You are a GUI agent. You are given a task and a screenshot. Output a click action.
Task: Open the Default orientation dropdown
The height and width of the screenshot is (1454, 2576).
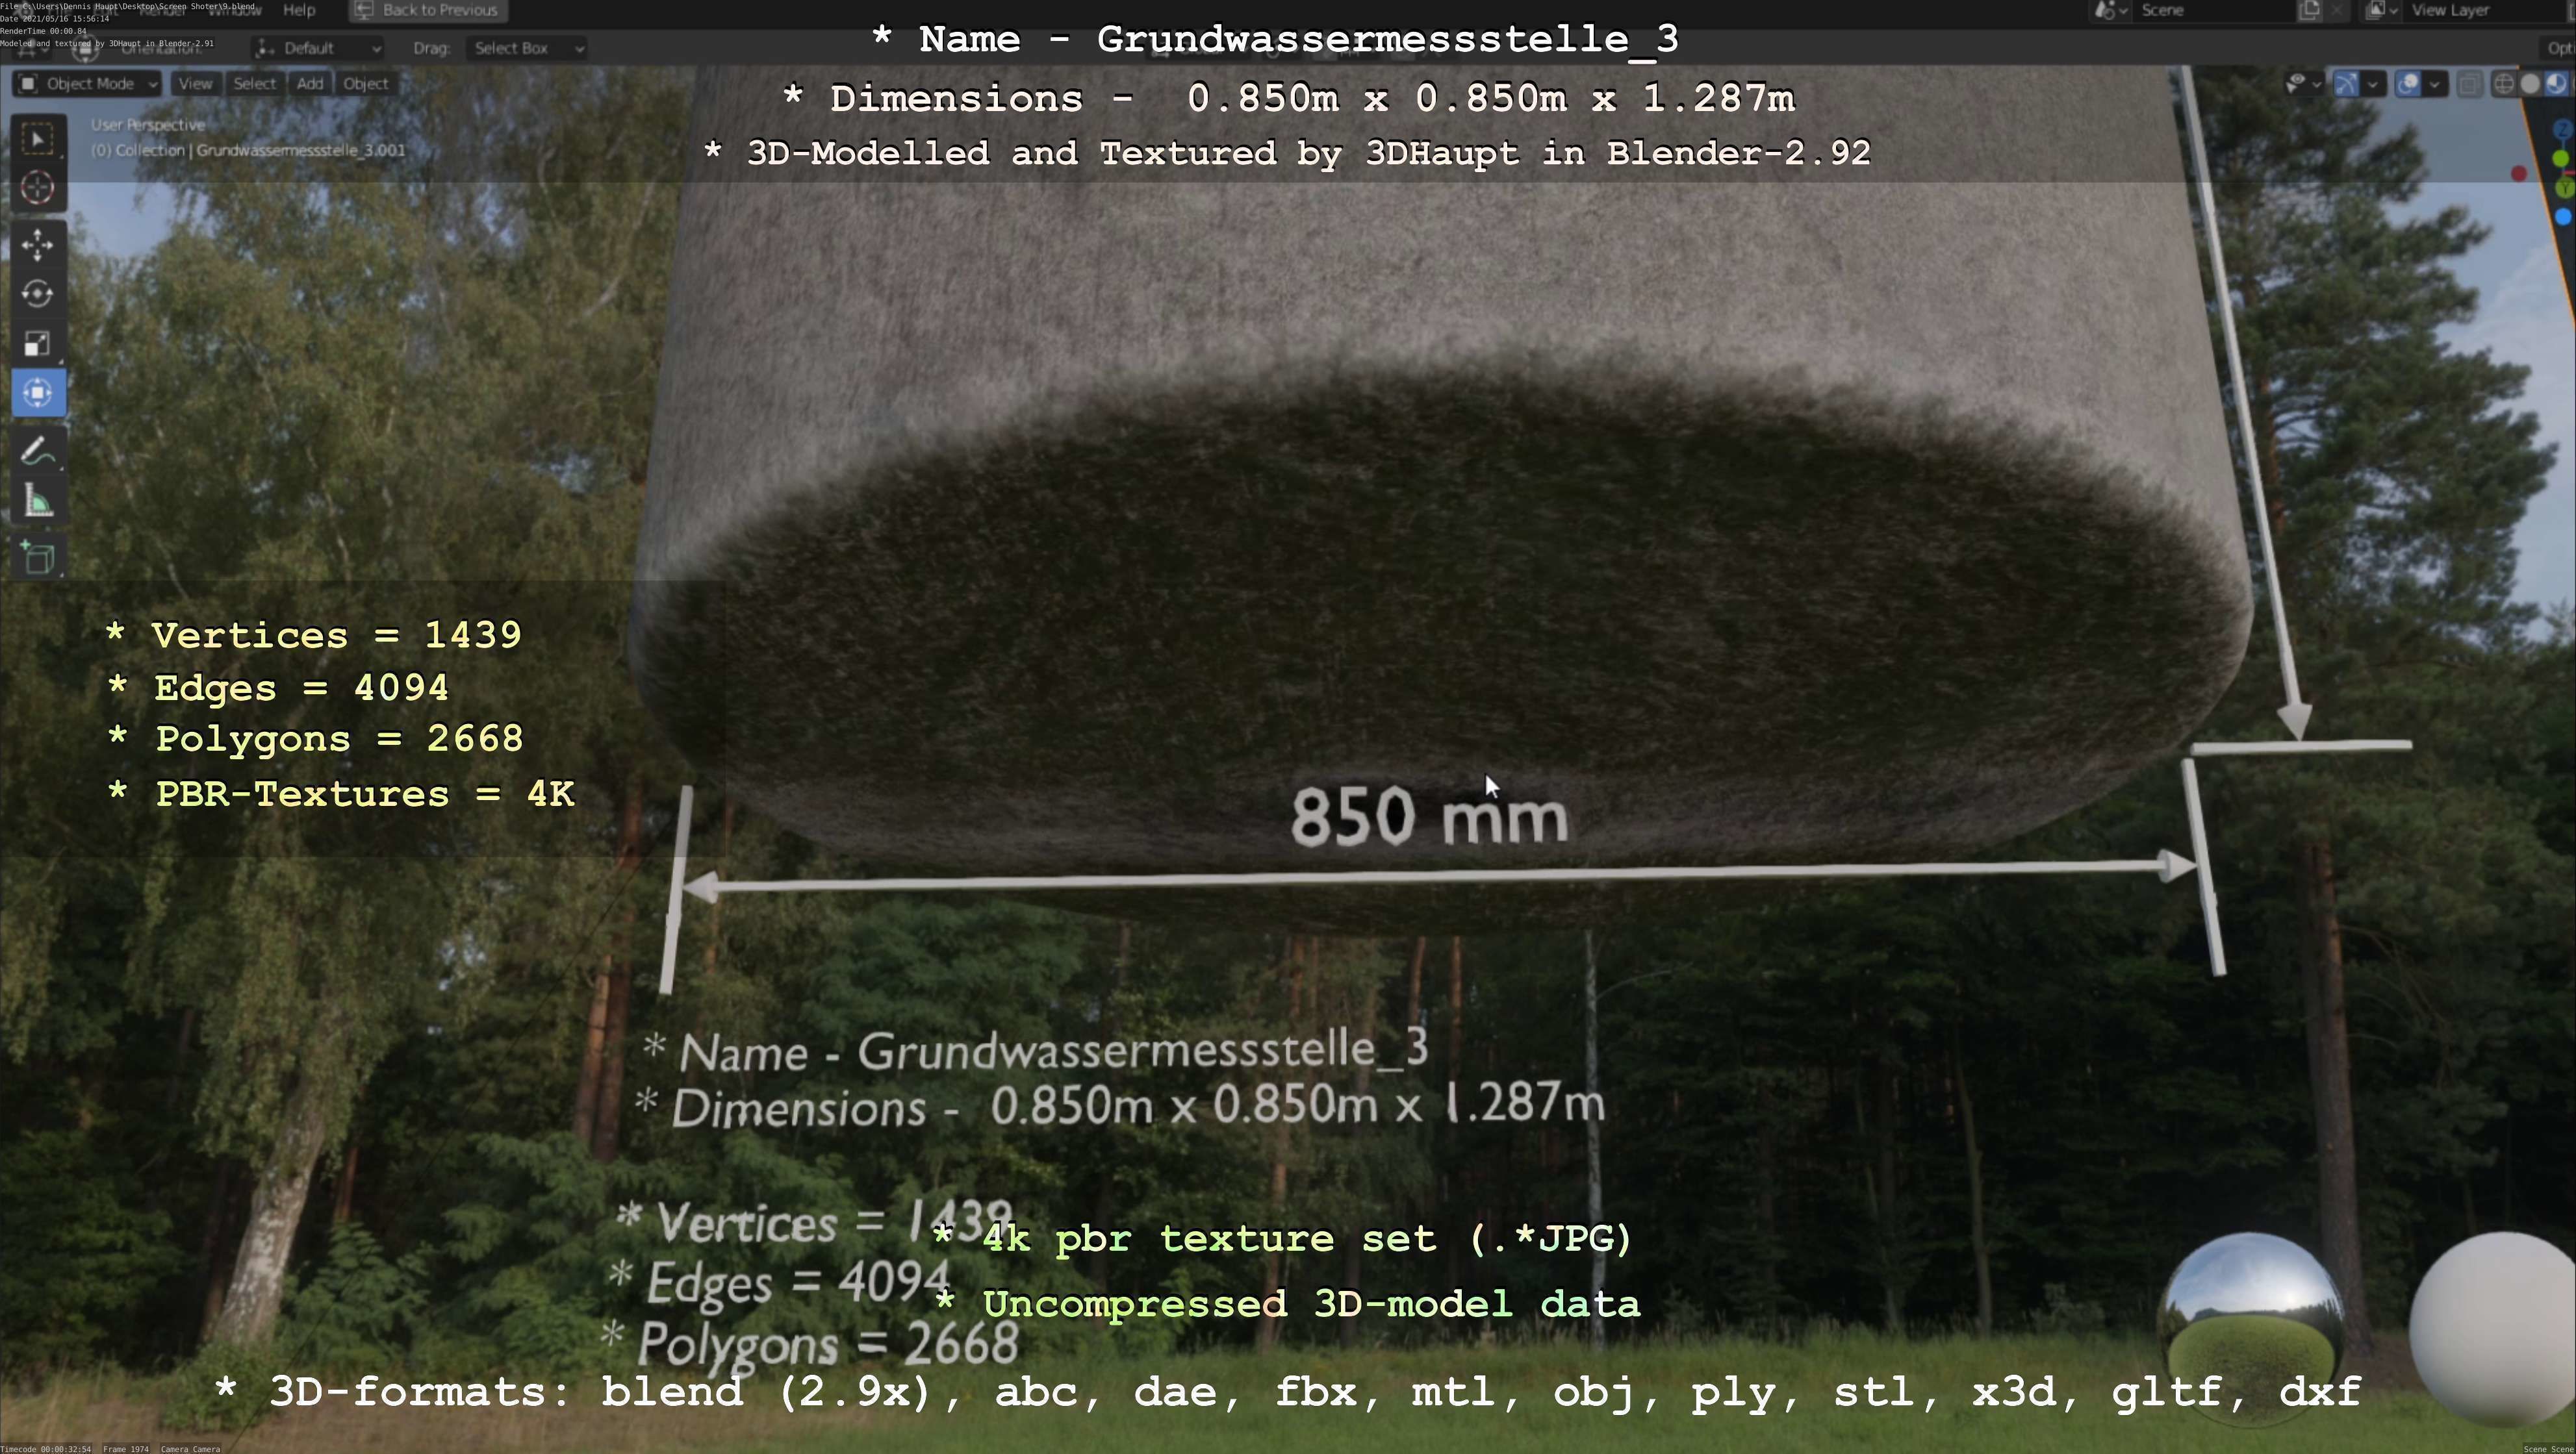[318, 48]
